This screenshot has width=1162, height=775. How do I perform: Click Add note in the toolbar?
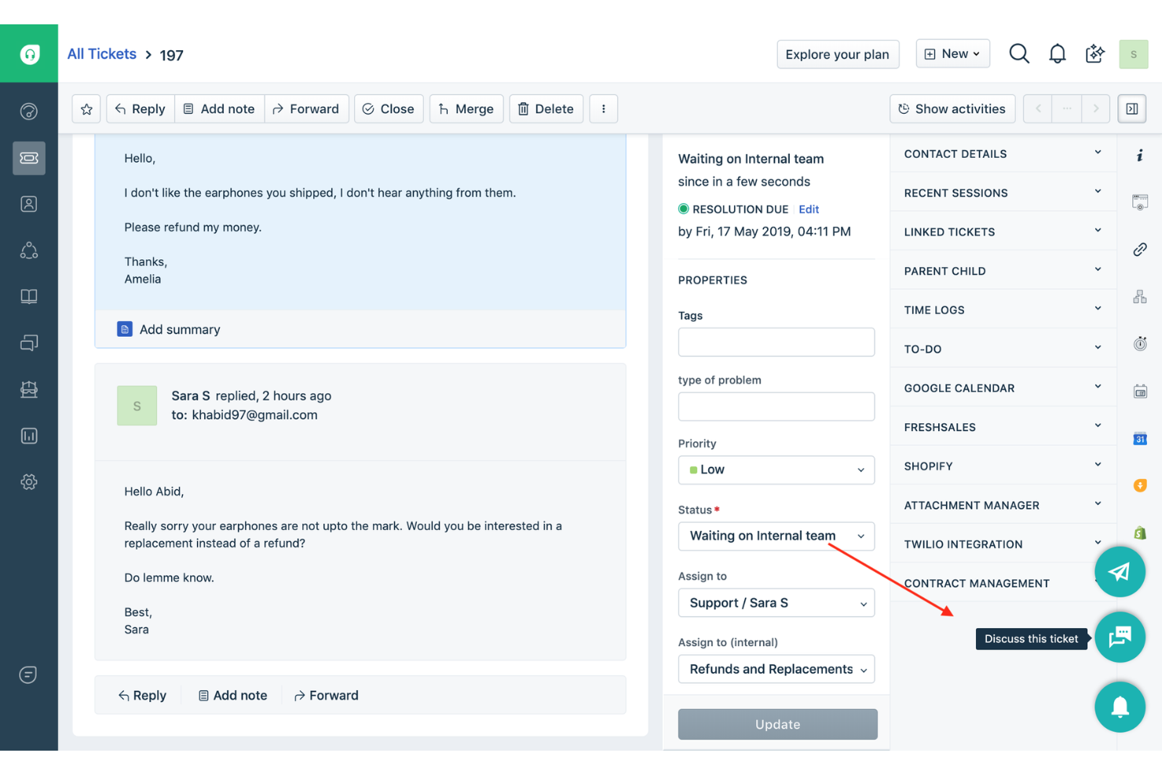(x=219, y=108)
